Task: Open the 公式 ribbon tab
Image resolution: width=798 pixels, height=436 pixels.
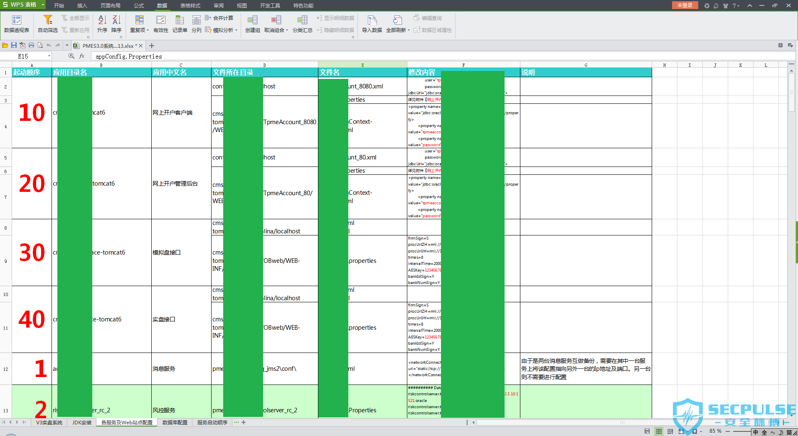Action: [139, 5]
